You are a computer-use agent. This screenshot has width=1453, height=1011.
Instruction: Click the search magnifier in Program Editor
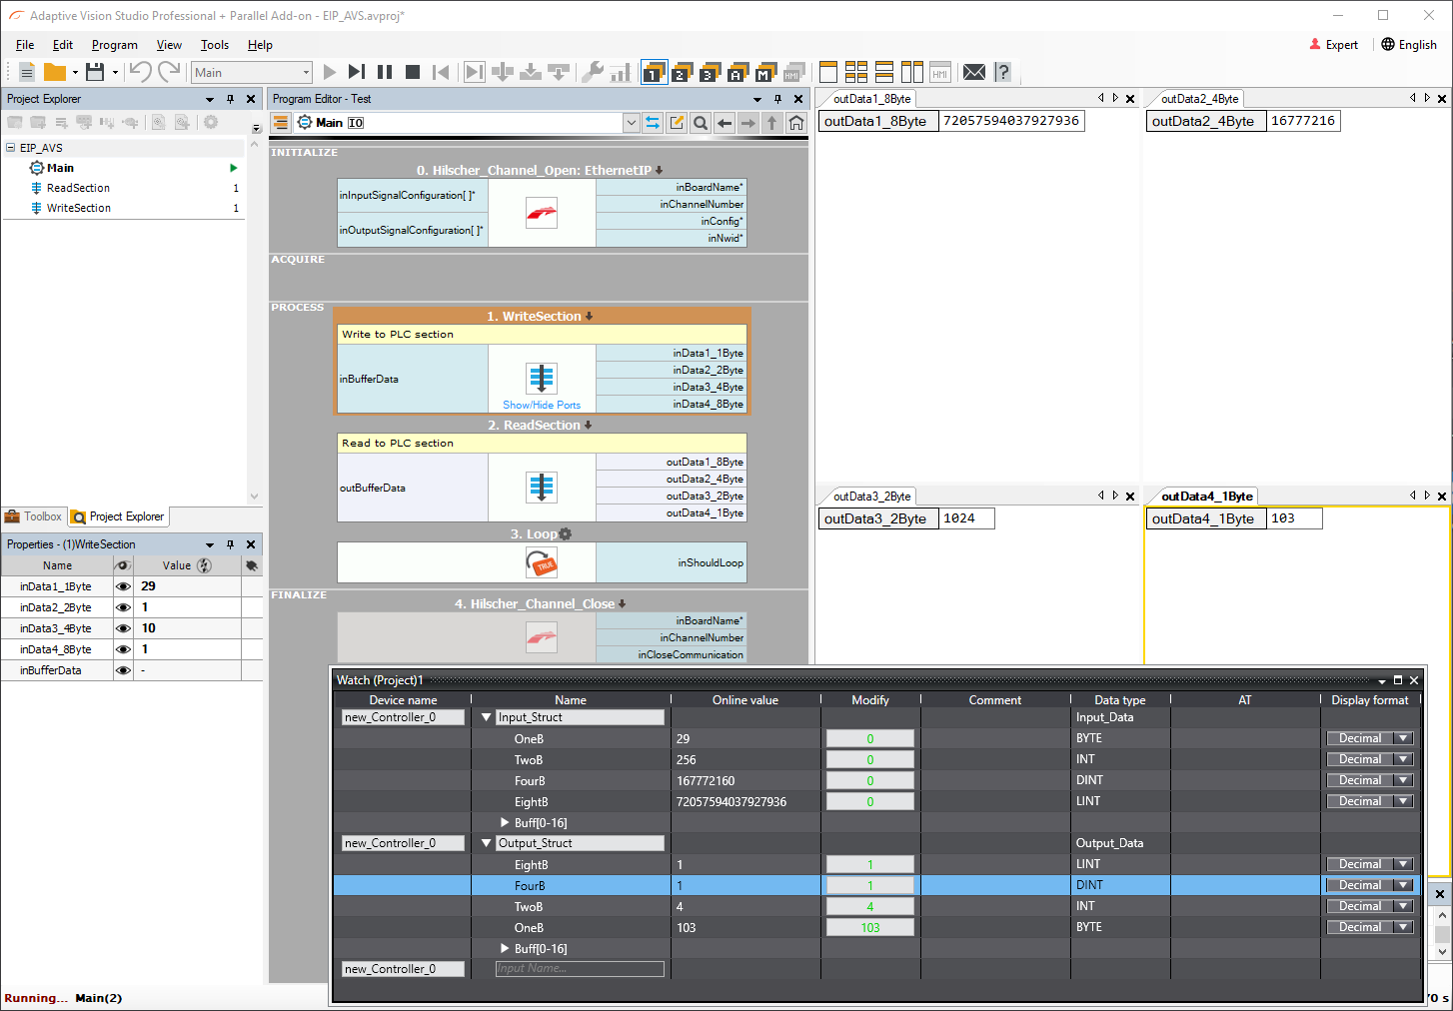(701, 123)
